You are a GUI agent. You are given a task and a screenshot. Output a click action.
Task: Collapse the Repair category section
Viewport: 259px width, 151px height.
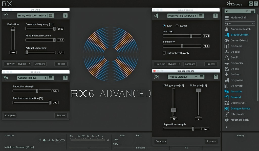click(253, 24)
